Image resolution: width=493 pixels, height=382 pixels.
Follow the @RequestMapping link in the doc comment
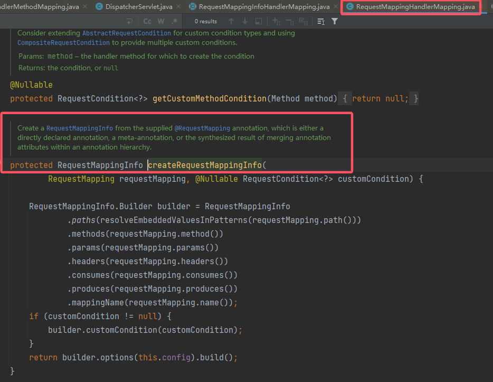pos(202,128)
